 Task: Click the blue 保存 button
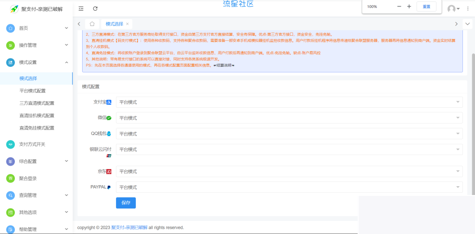[126, 203]
